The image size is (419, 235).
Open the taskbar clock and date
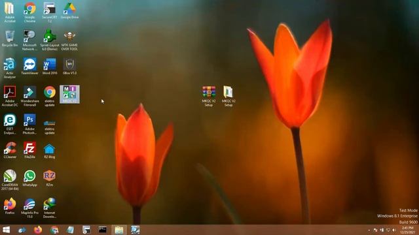point(407,230)
